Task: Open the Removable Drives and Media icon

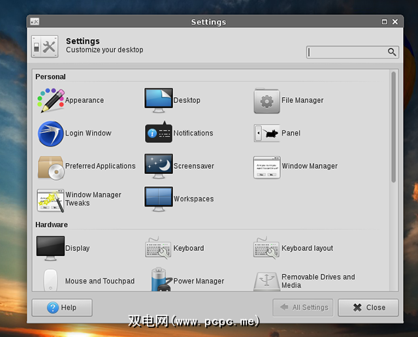Action: coord(266,282)
